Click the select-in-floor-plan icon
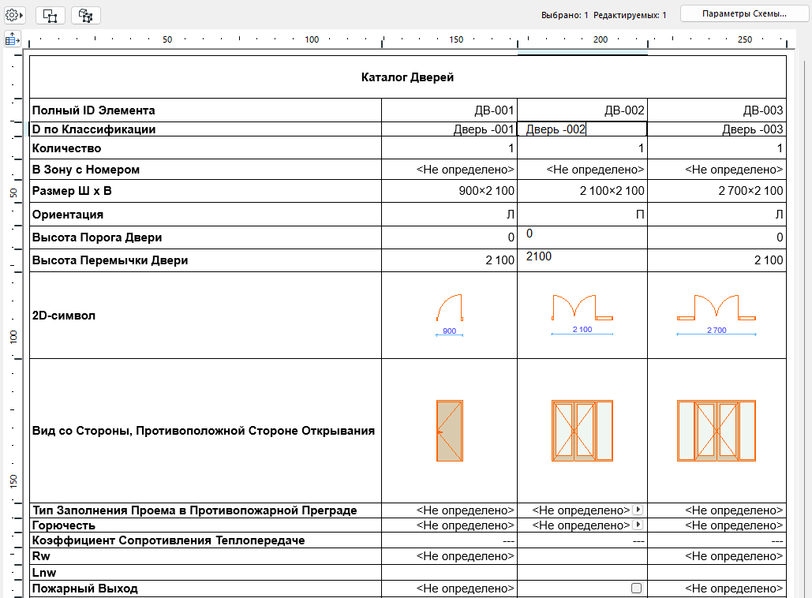812x598 pixels. (x=51, y=15)
